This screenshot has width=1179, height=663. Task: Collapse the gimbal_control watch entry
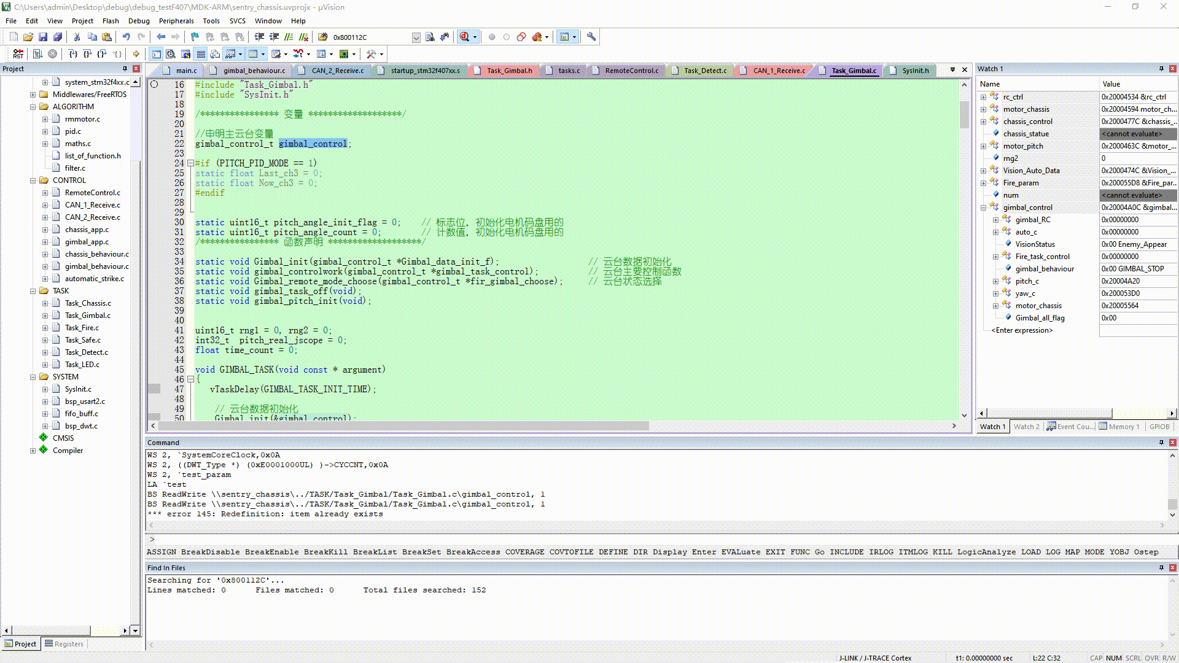pos(983,207)
